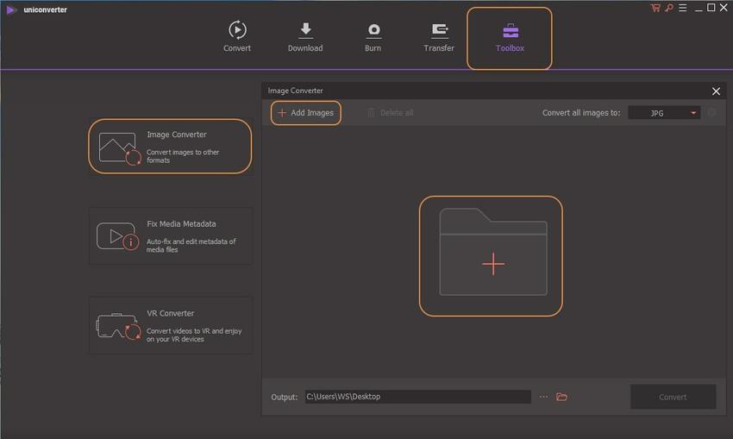
Task: Open the shopping cart icon
Action: click(655, 8)
